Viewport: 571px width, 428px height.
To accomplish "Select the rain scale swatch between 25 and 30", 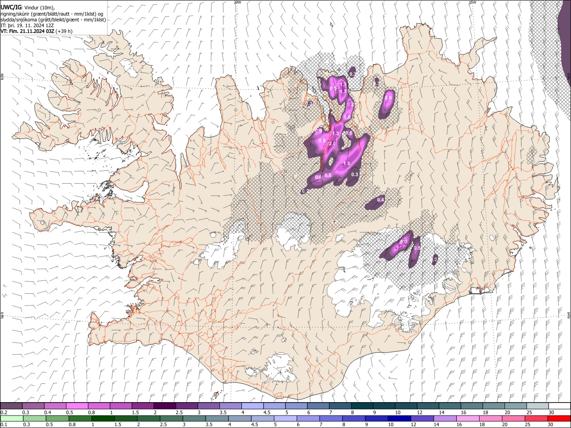I will point(536,418).
